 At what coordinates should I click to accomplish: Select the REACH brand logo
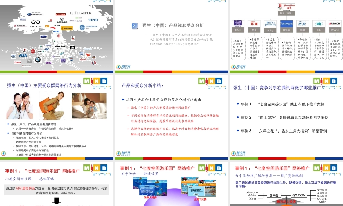click(335, 24)
